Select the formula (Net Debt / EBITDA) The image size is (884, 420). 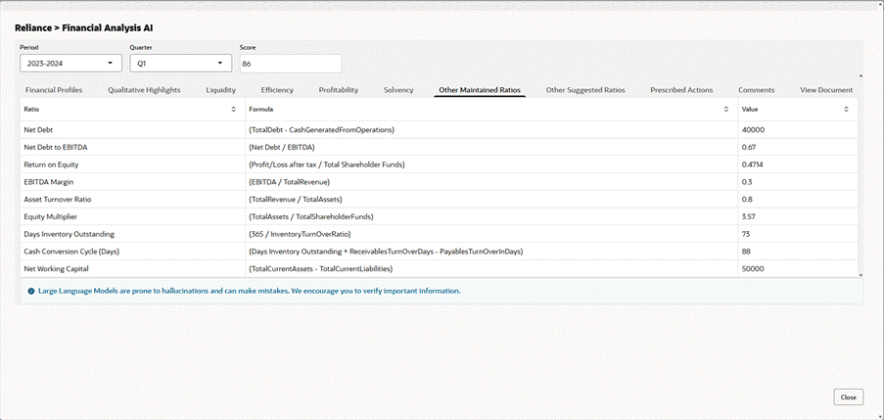282,147
